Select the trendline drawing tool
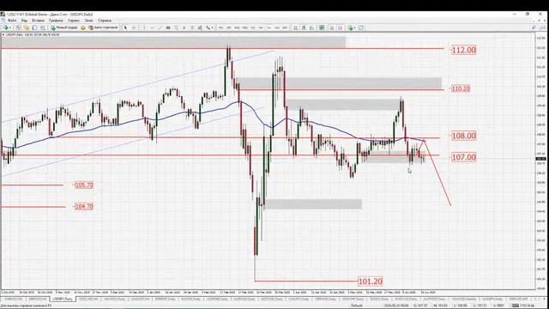Viewport: 549px width, 309px height. (x=160, y=27)
